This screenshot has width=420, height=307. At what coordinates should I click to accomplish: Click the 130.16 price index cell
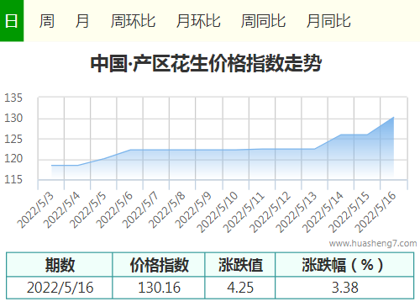(x=159, y=288)
